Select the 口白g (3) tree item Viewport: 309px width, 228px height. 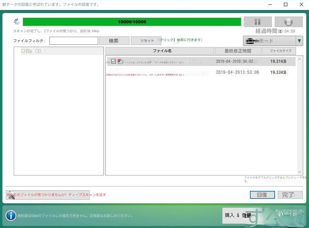[31, 51]
